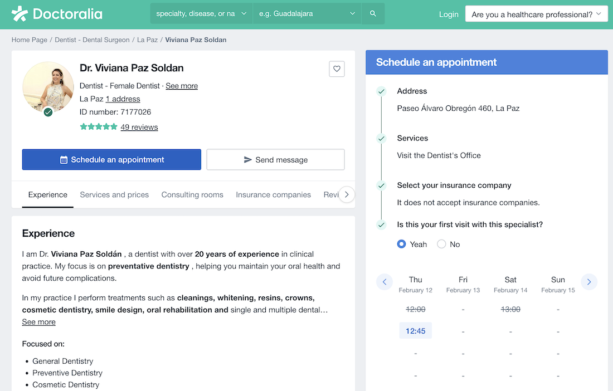Open the 49 reviews link
This screenshot has width=613, height=391.
tap(139, 127)
